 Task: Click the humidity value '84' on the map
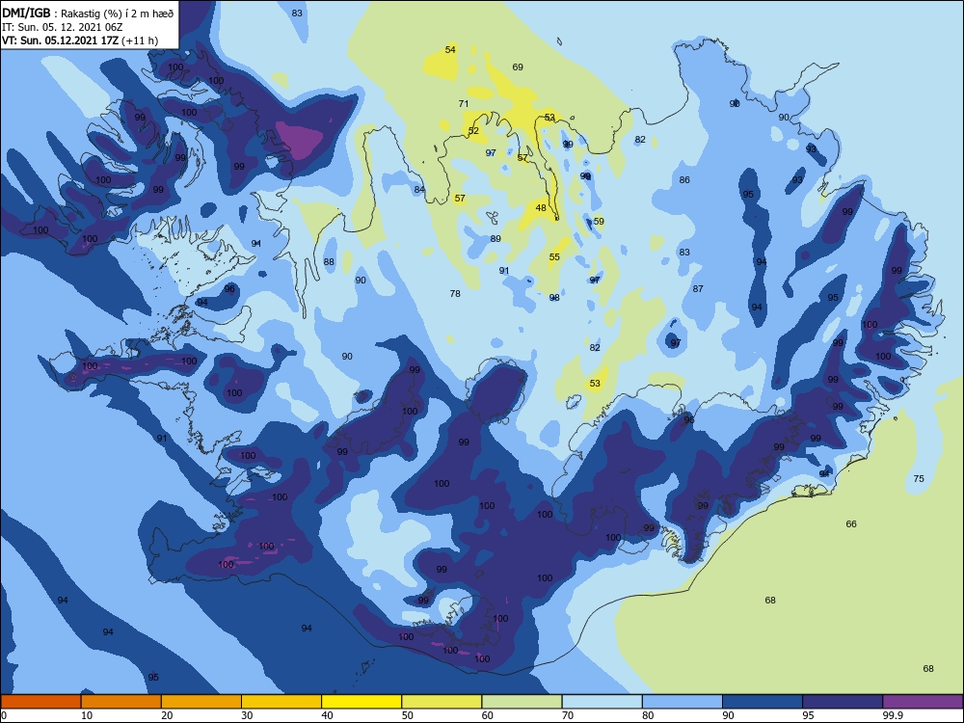pos(419,189)
